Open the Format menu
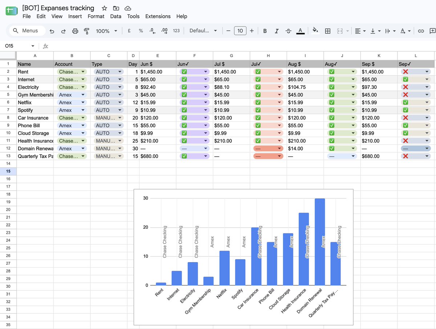The width and height of the screenshot is (436, 329). point(96,16)
